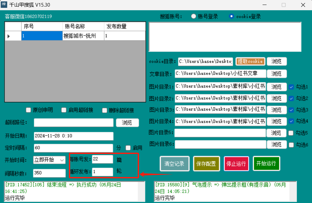Tick the 启用超链接 checkbox
The width and height of the screenshot is (312, 203).
pos(64,110)
